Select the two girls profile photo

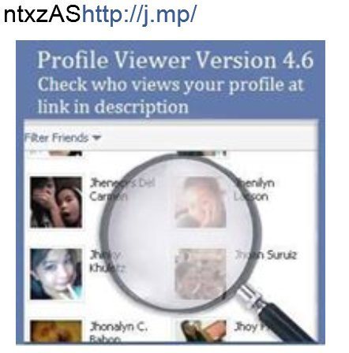coord(56,203)
